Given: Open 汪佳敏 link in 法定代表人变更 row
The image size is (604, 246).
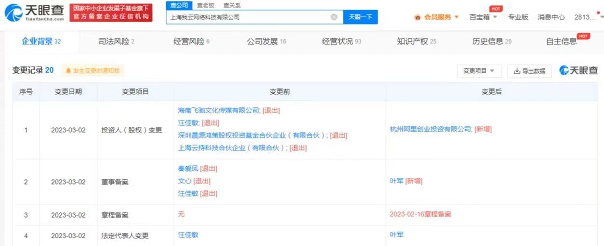Looking at the screenshot, I should [188, 235].
